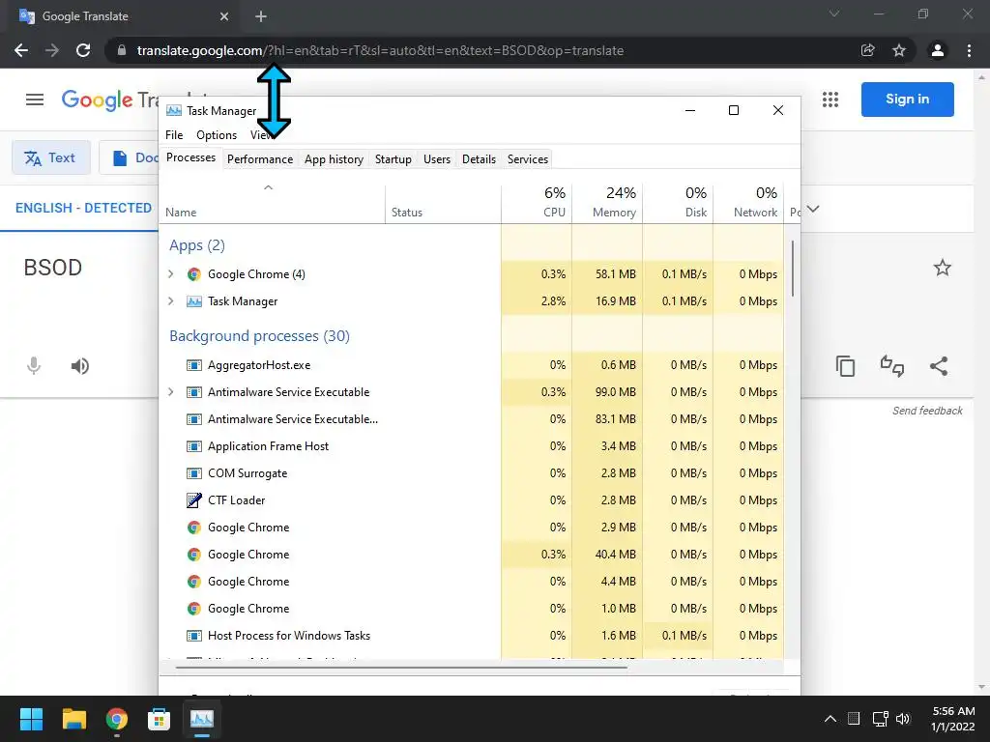Click the Status column header
The width and height of the screenshot is (990, 742).
click(x=443, y=203)
